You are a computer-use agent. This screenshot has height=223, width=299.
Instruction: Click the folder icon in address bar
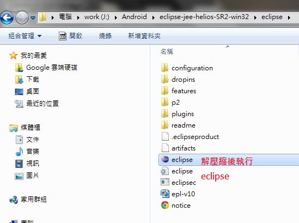click(x=43, y=17)
